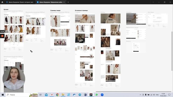Select the delivery page frame
The height and width of the screenshot is (97, 173).
click(158, 20)
